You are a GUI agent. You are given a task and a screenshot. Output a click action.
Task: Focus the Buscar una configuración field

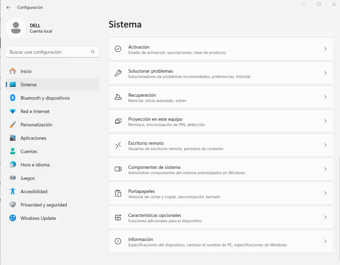52,52
